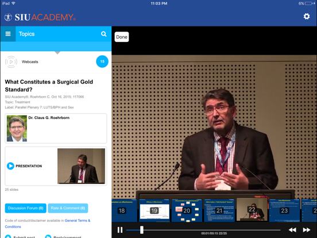Tap the battery indicator in status bar
The width and height of the screenshot is (317, 238).
(309, 3)
